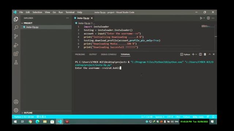This screenshot has width=234, height=131.
Task: Open the terminal launch profile dropdown
Action: click(x=196, y=54)
